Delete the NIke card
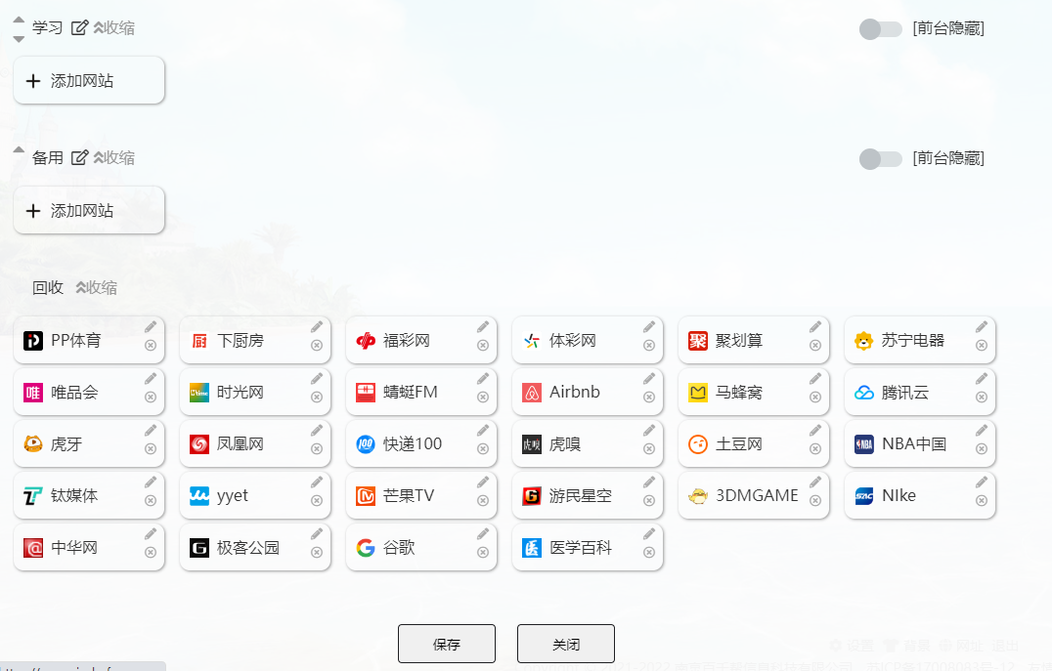The height and width of the screenshot is (671, 1052). click(x=982, y=500)
